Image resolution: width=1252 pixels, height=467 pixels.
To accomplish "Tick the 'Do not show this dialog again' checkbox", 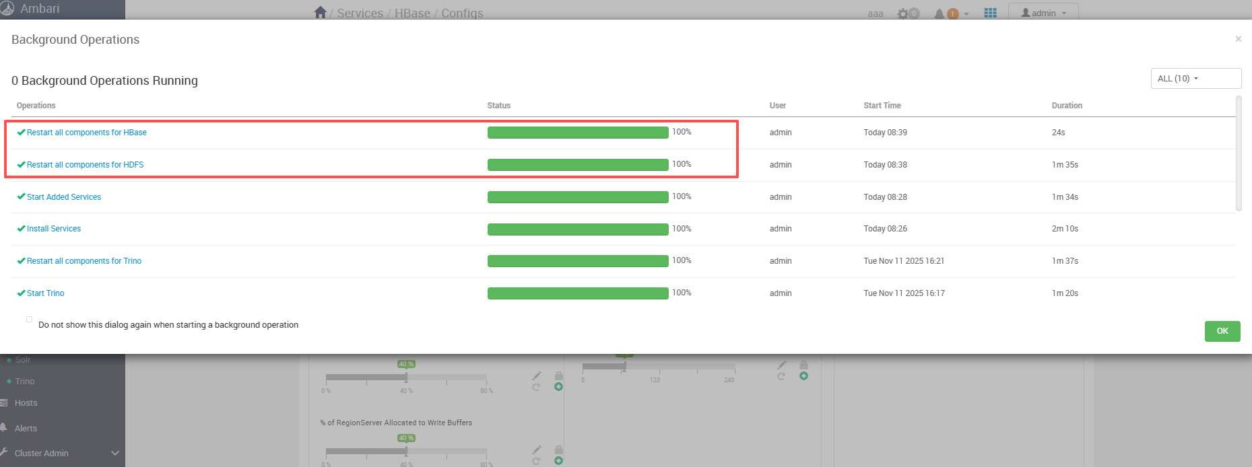I will (29, 320).
